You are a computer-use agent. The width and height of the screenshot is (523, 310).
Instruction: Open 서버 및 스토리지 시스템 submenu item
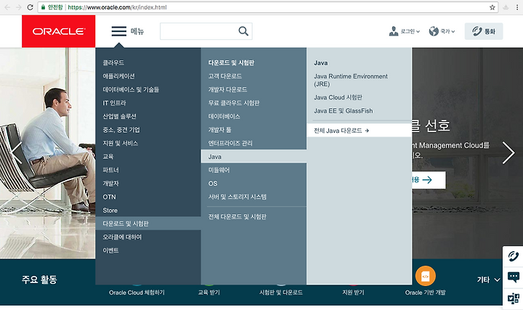(238, 197)
